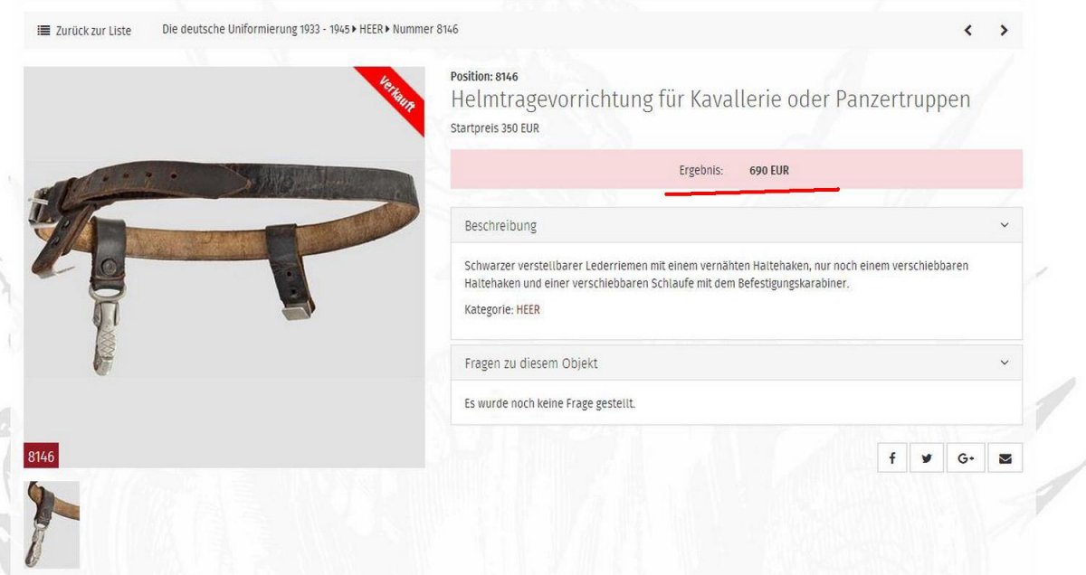Select the small belt thumbnail image
The height and width of the screenshot is (575, 1086).
coord(52,525)
